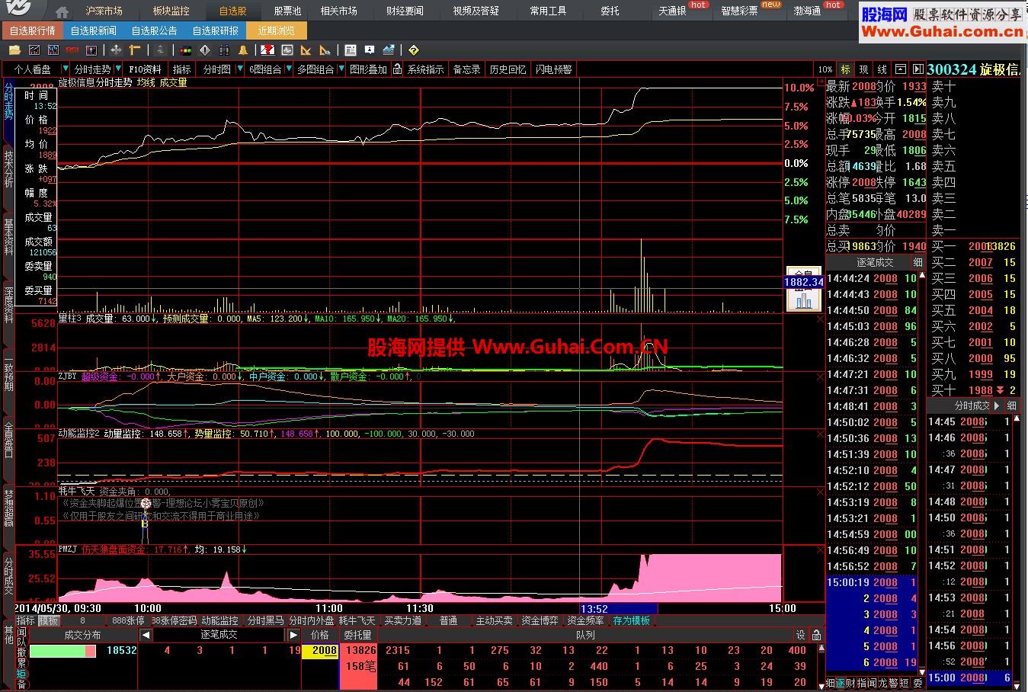This screenshot has width=1028, height=692.
Task: Toggle the 10% scale button
Action: 825,69
